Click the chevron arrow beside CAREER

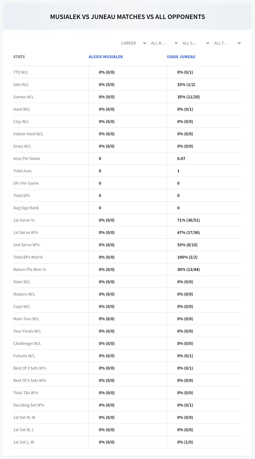144,43
